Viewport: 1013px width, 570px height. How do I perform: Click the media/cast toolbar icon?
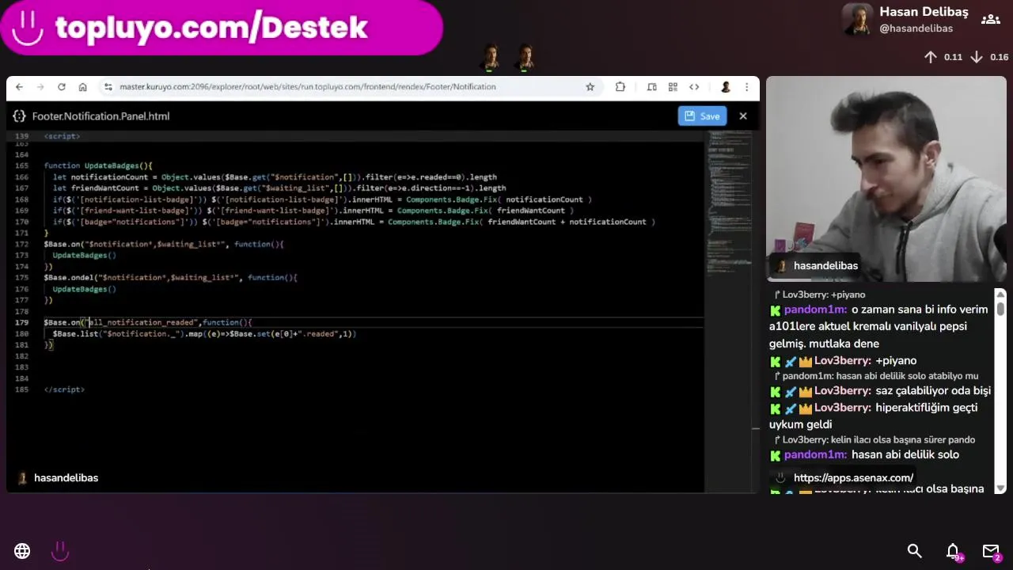point(652,87)
